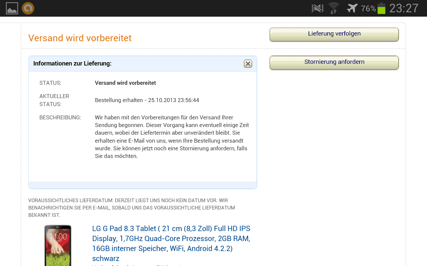Image resolution: width=427 pixels, height=266 pixels.
Task: Tap the vibrate mode status icon
Action: tap(317, 8)
